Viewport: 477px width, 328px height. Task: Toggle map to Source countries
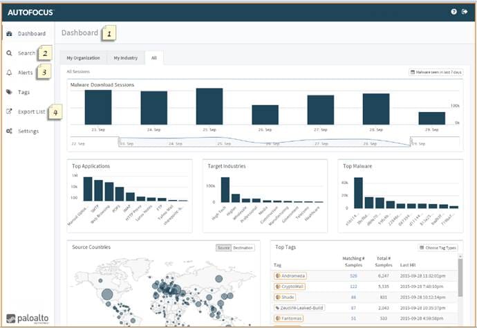[223, 248]
